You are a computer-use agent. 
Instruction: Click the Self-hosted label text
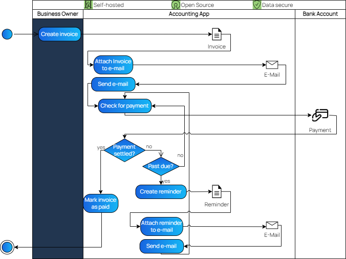tap(108, 5)
